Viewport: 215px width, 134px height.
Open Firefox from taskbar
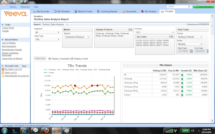[x=46, y=131]
